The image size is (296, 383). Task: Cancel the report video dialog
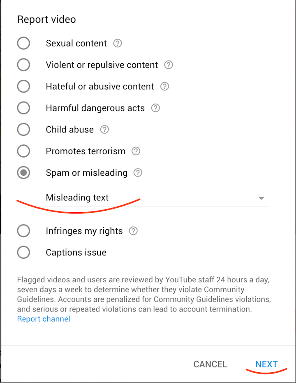[210, 364]
